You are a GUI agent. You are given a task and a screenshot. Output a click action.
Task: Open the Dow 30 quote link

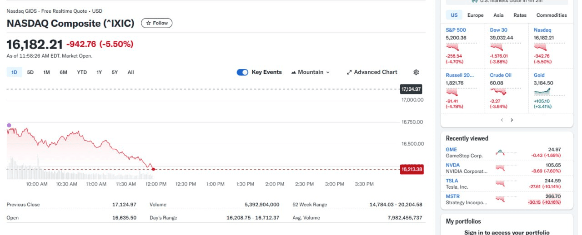pyautogui.click(x=499, y=30)
